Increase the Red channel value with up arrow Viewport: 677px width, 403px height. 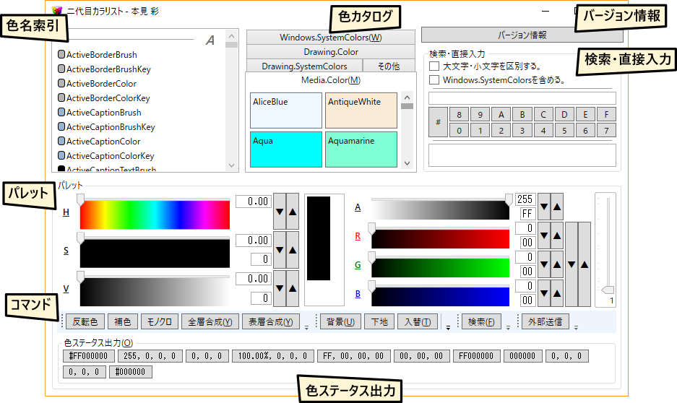tap(557, 235)
